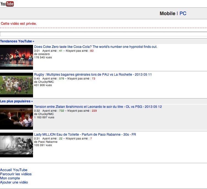This screenshot has height=189, width=207.
Task: Open the Les plus populaires section
Action: (x=16, y=101)
